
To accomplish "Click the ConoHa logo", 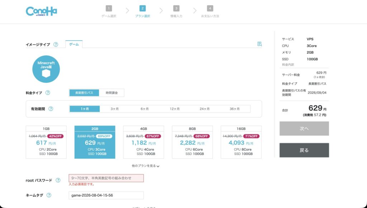I will click(42, 11).
